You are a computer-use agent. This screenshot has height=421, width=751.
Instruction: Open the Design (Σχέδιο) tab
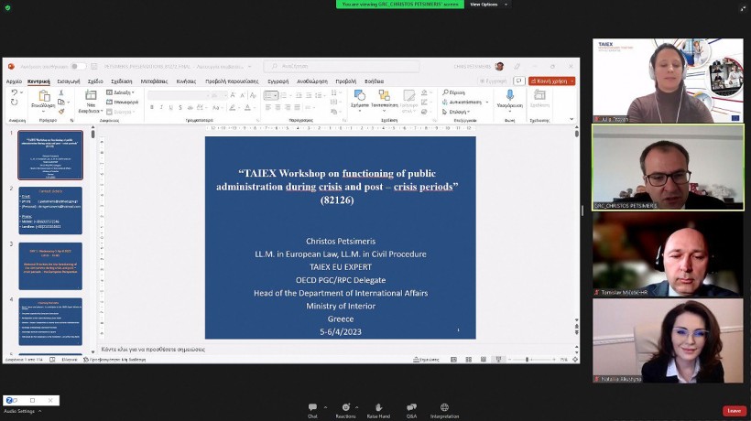coord(95,81)
